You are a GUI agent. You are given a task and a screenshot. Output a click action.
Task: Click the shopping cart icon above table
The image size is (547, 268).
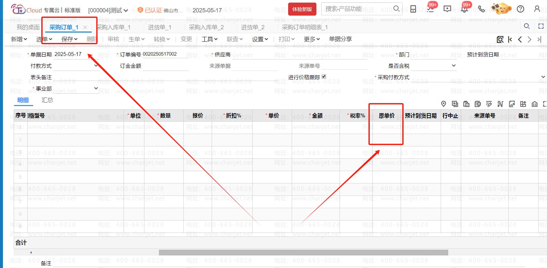500,104
